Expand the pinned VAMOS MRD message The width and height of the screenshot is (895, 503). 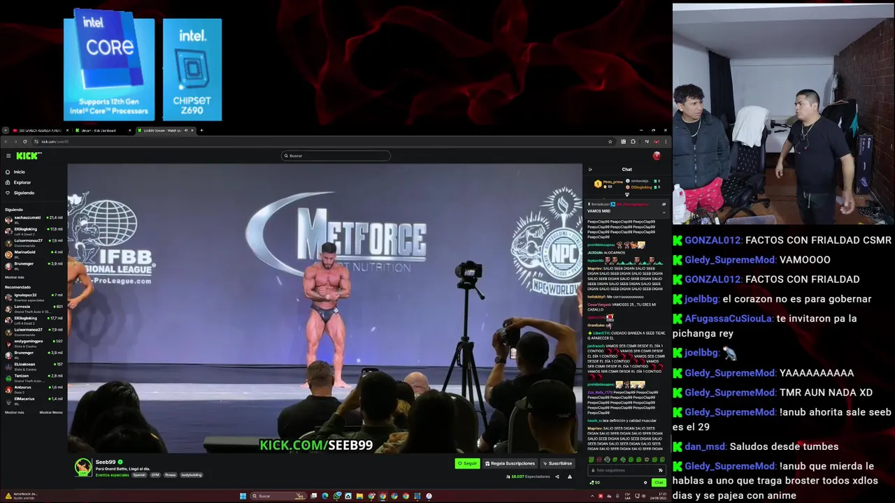664,211
